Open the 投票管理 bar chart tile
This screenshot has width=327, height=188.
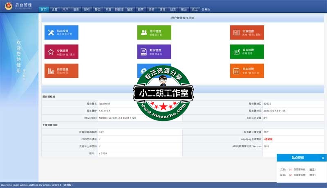coord(61,71)
